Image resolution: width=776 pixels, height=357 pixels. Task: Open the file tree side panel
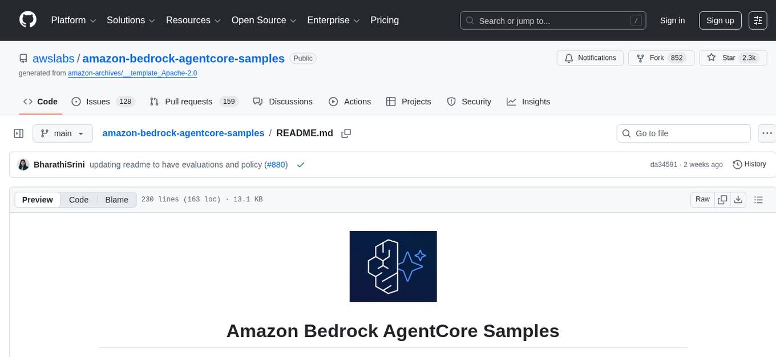18,133
